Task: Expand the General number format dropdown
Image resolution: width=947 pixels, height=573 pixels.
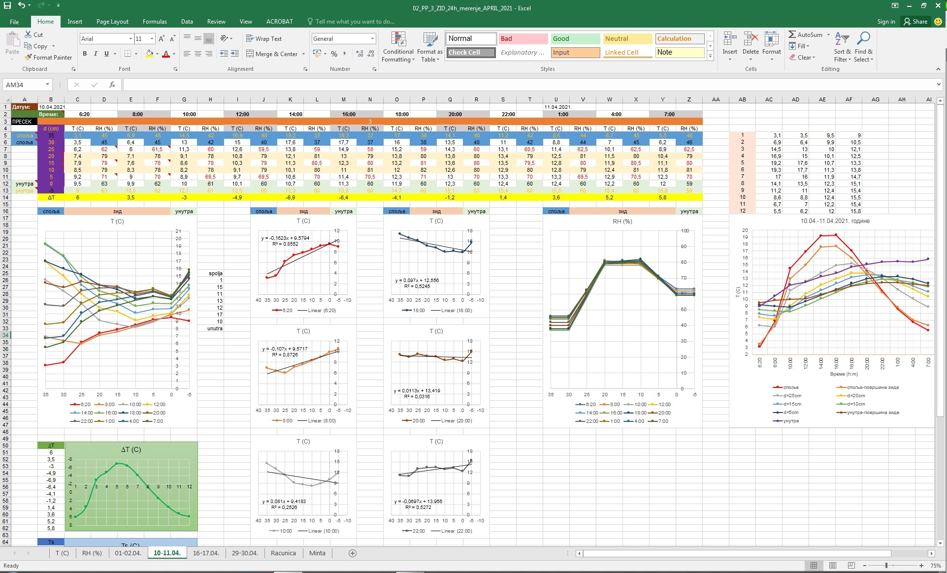Action: click(372, 39)
